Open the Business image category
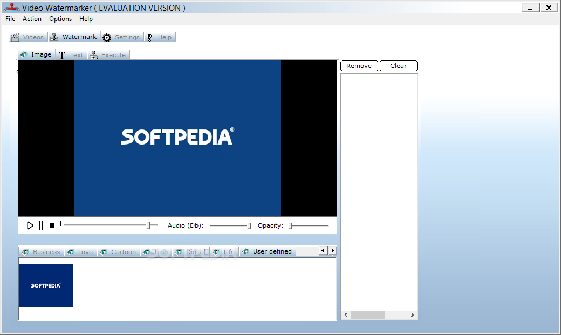The image size is (561, 335). pyautogui.click(x=41, y=252)
